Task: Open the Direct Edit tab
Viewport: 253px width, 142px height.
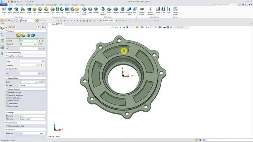Action: (40, 5)
